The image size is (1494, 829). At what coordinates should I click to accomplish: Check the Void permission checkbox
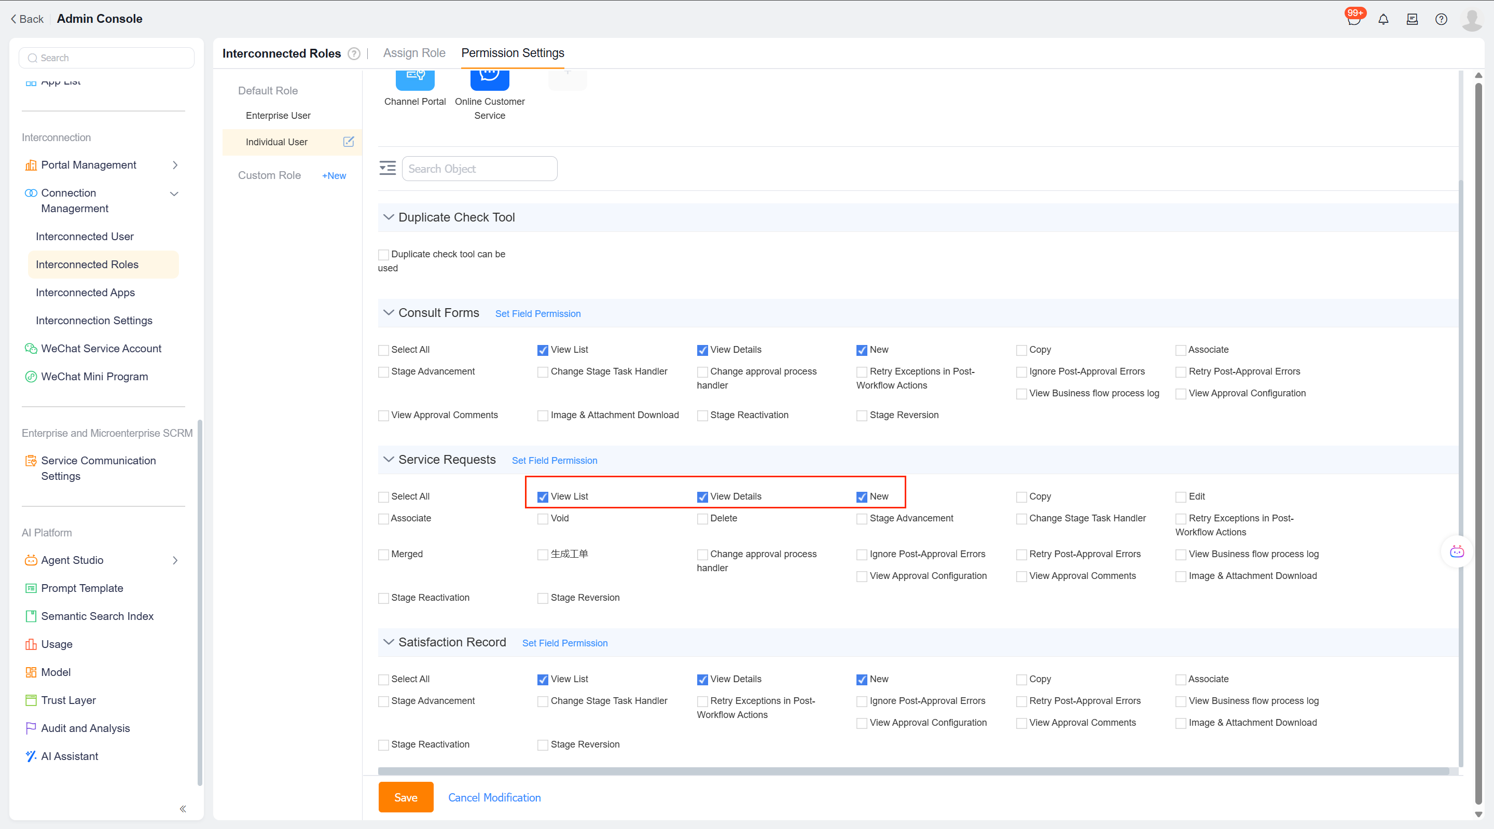point(543,519)
